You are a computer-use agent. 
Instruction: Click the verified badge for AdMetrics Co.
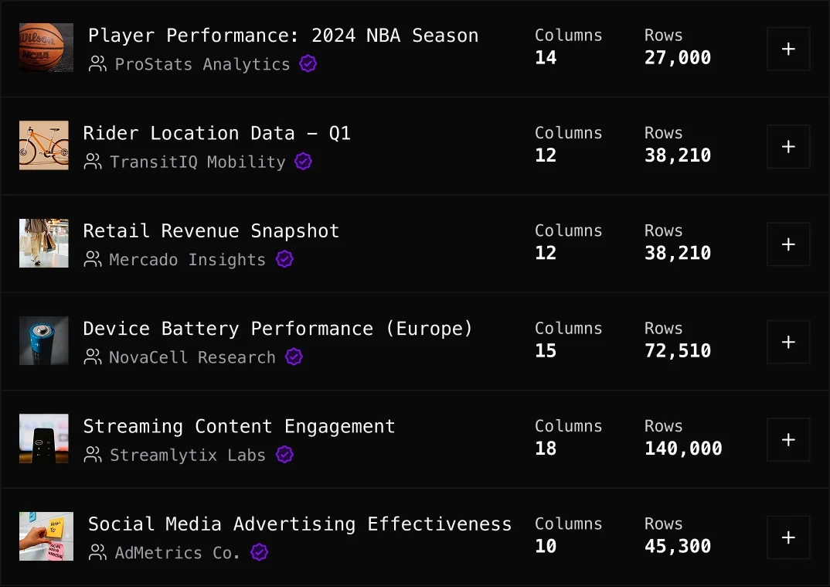coord(259,552)
